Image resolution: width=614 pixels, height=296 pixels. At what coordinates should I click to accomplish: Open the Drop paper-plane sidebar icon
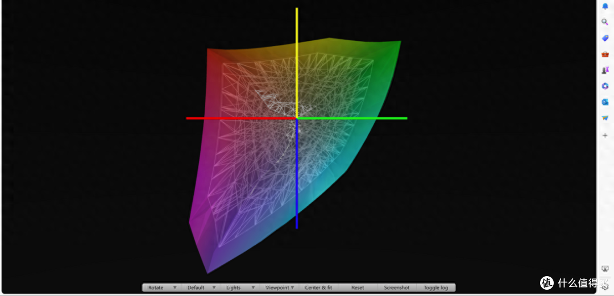[x=605, y=118]
